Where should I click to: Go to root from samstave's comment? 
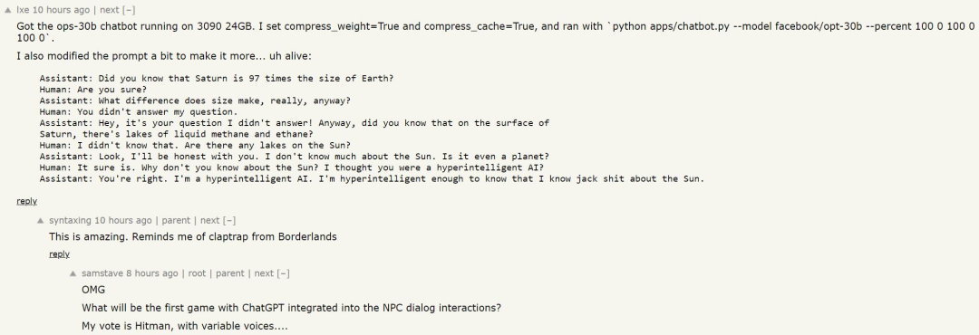pos(197,273)
